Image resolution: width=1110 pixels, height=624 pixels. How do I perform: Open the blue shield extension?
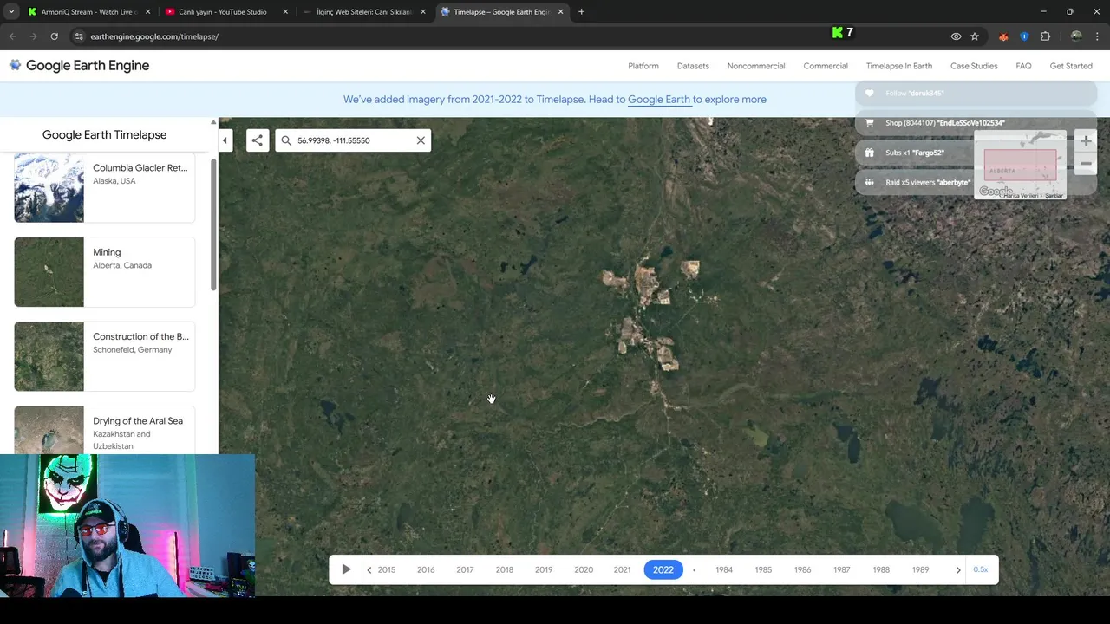[1024, 36]
